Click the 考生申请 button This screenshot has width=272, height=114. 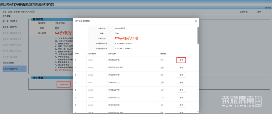(x=64, y=85)
